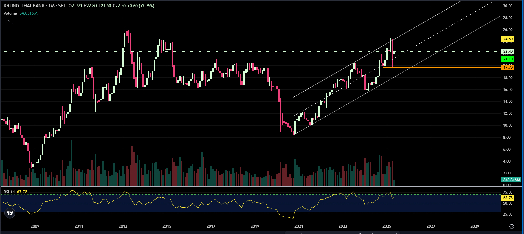Click the 343.316M volume value in the legend
The height and width of the screenshot is (234, 524).
[28, 13]
